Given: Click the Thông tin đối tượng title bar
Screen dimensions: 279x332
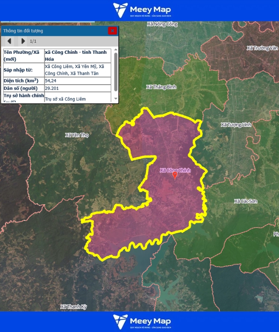Looking at the screenshot, I should (x=54, y=30).
